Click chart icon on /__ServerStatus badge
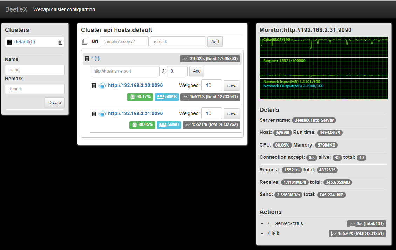396x250 pixels. click(353, 224)
